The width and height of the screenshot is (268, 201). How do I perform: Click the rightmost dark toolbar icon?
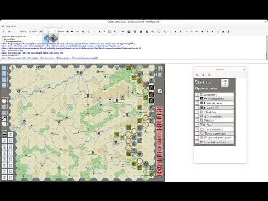[x=229, y=32]
